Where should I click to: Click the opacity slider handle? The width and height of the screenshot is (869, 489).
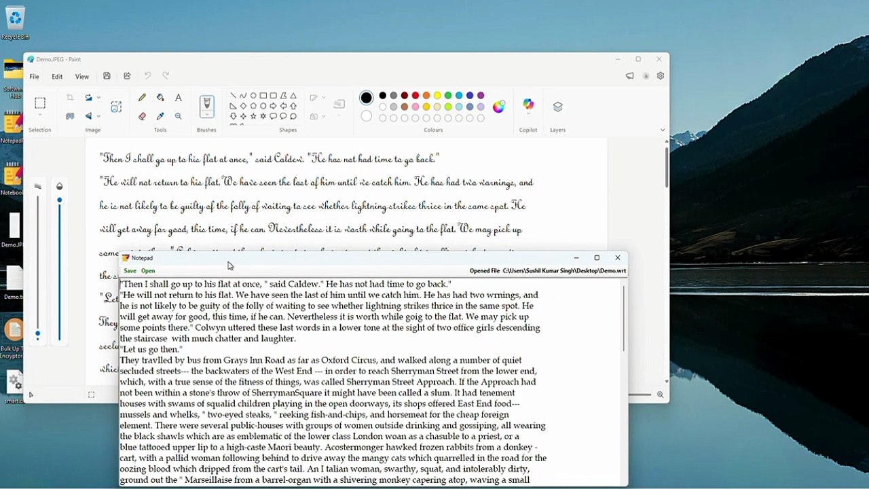(x=60, y=200)
